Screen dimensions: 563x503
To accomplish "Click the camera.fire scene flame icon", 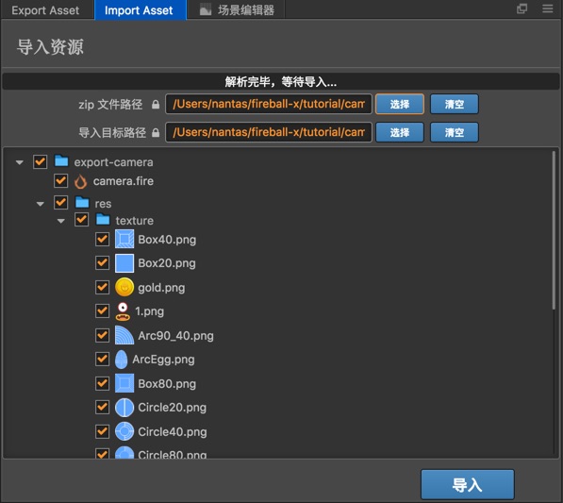I will pos(80,181).
